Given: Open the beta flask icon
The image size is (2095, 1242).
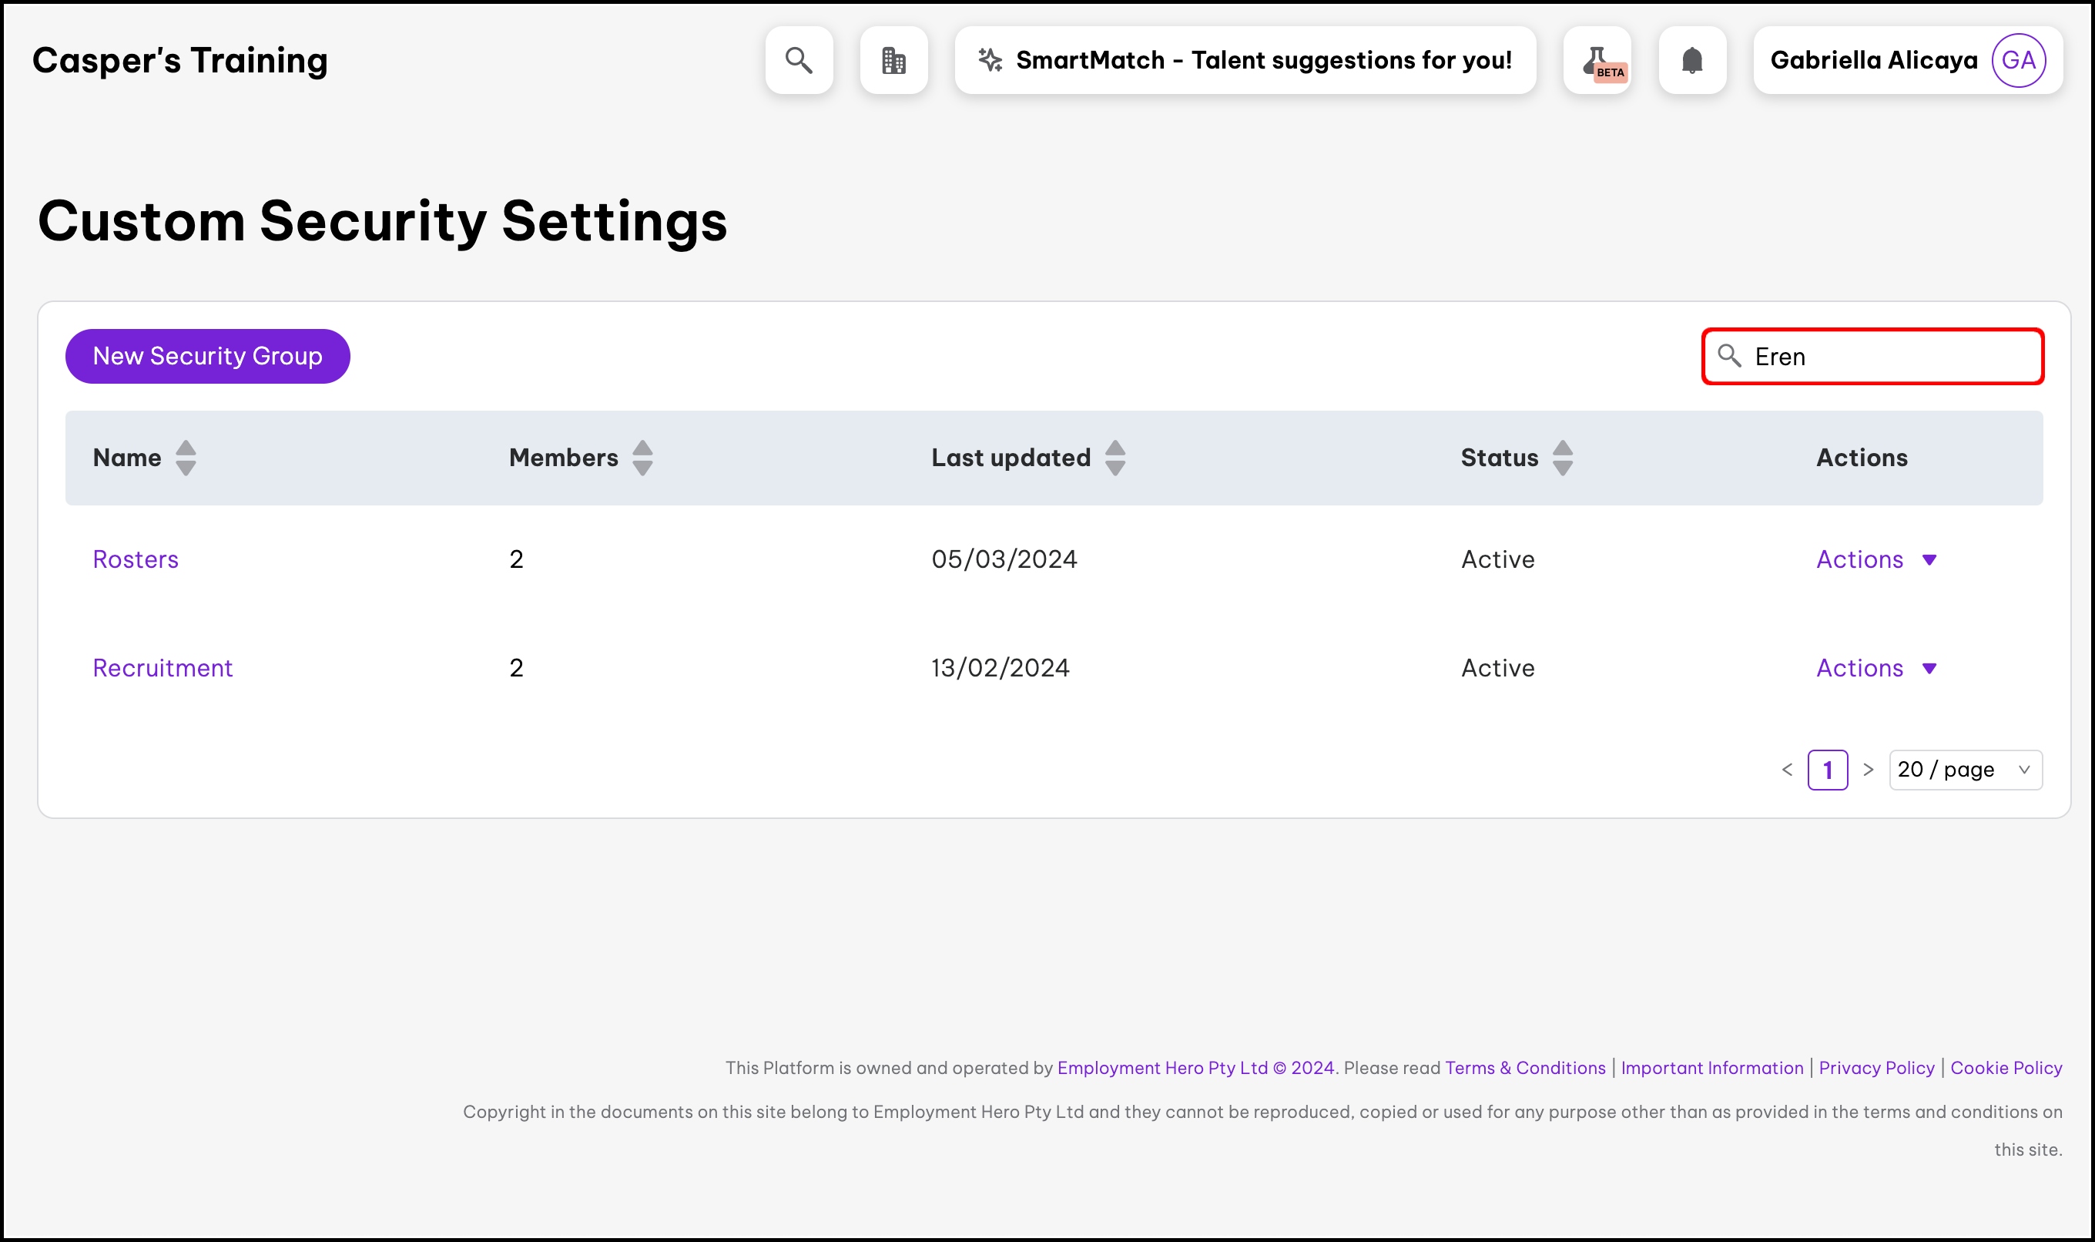Looking at the screenshot, I should [1597, 60].
